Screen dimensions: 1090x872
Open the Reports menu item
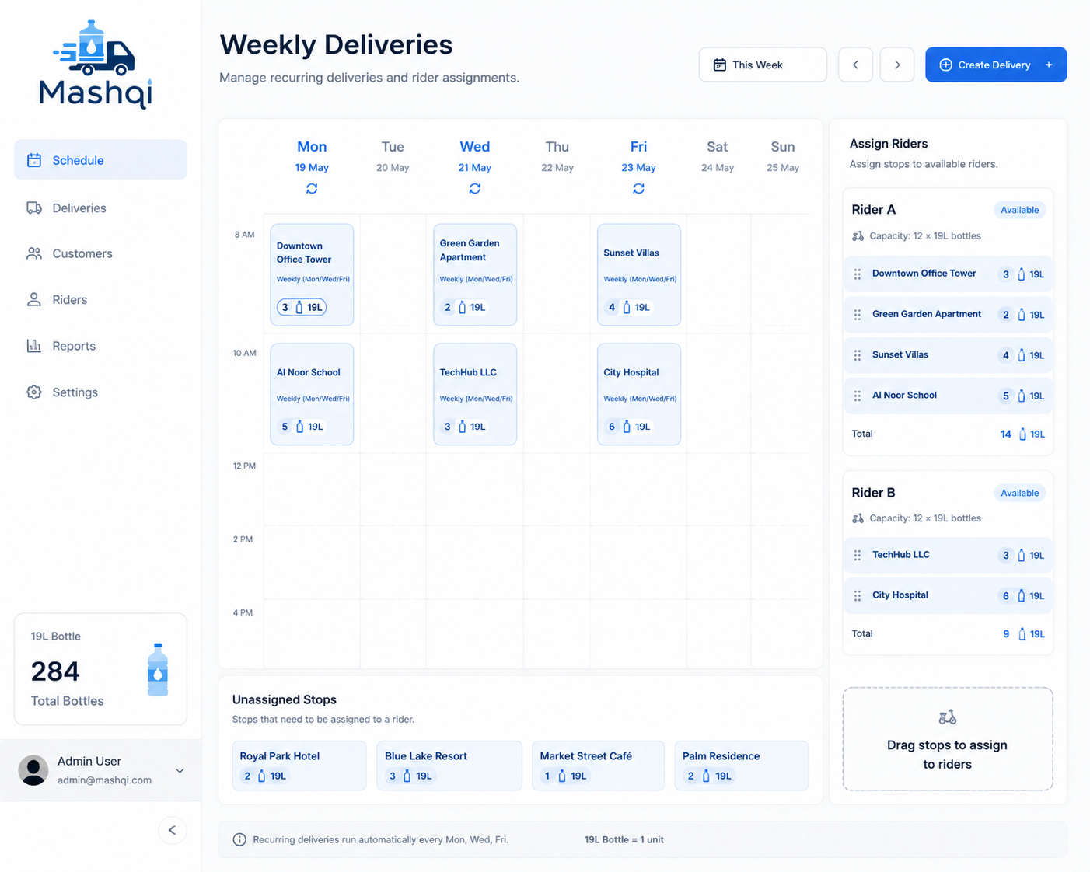pos(100,346)
